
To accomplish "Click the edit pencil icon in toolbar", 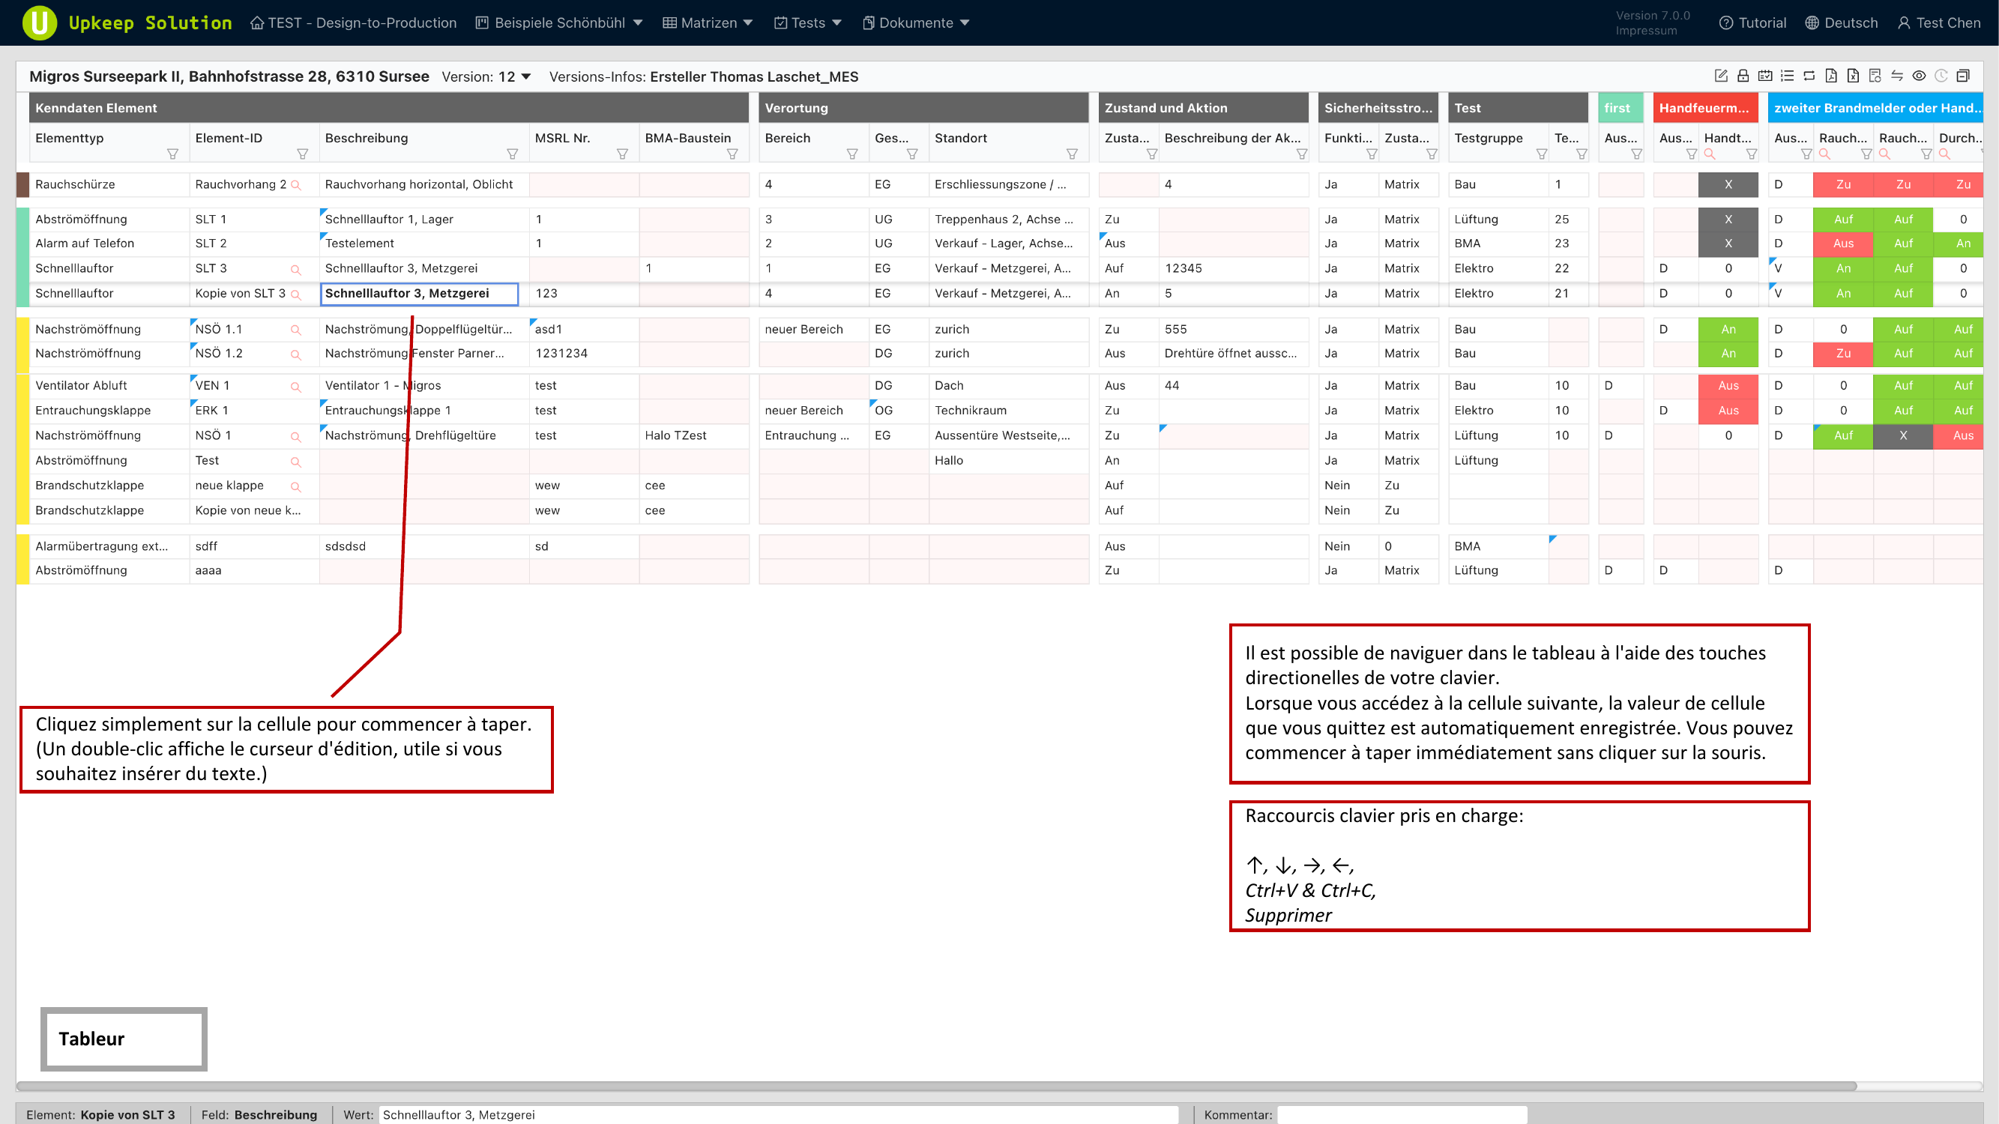I will coord(1720,75).
